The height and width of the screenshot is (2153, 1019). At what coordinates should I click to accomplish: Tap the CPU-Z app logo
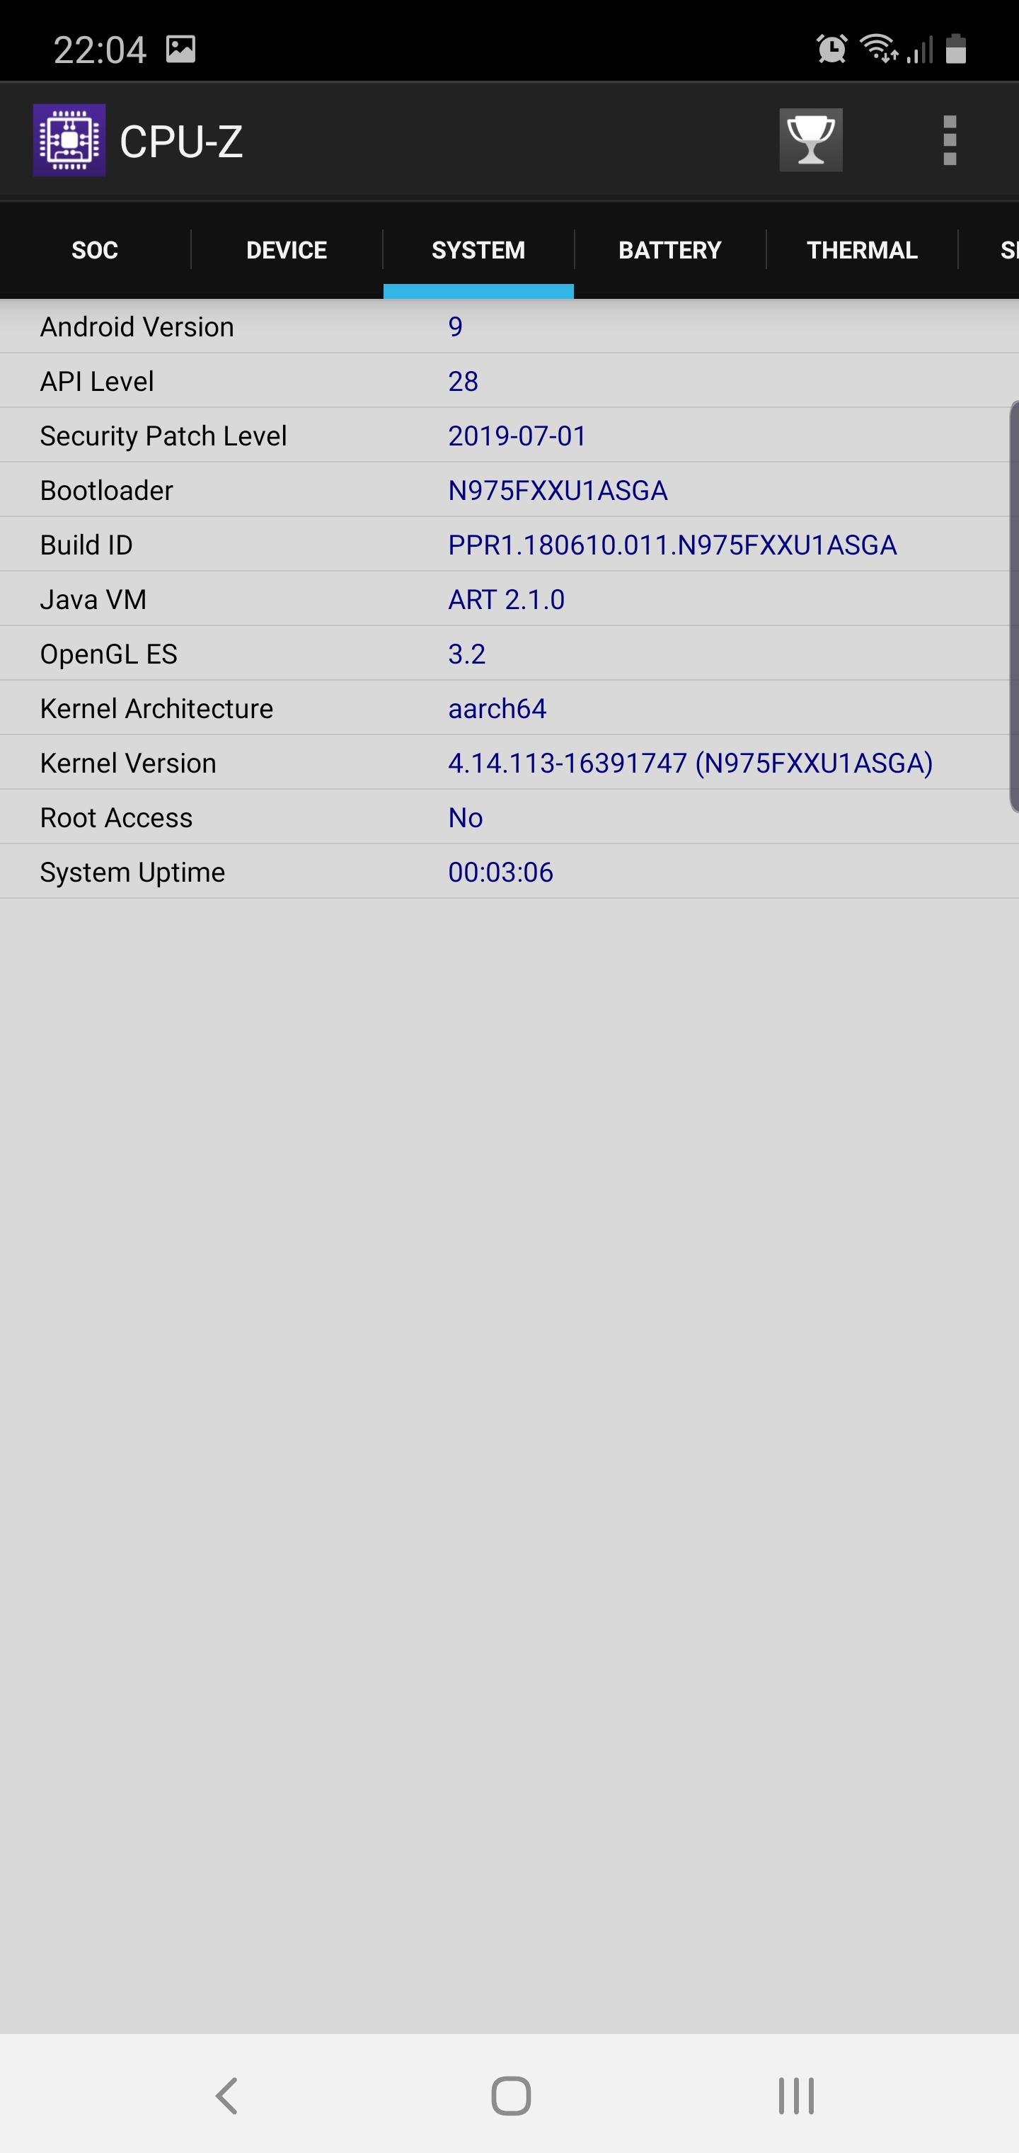tap(69, 140)
